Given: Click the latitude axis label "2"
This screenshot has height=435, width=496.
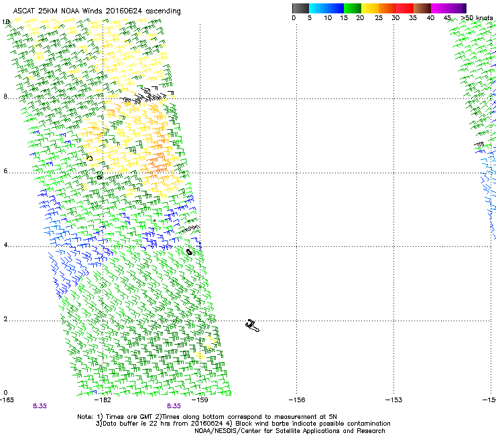Looking at the screenshot, I should tap(5, 319).
